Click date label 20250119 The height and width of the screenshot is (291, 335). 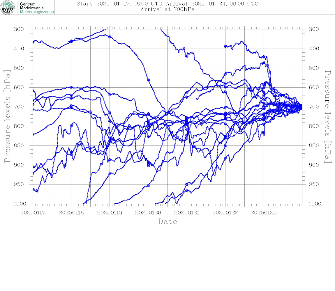(x=110, y=213)
